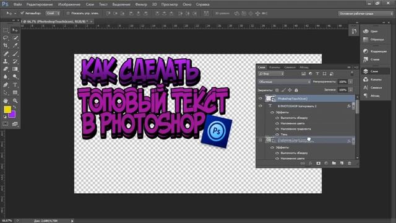Lock layer position
The image size is (396, 223).
[290, 90]
